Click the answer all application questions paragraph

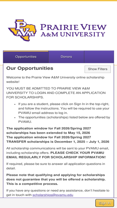56,166
